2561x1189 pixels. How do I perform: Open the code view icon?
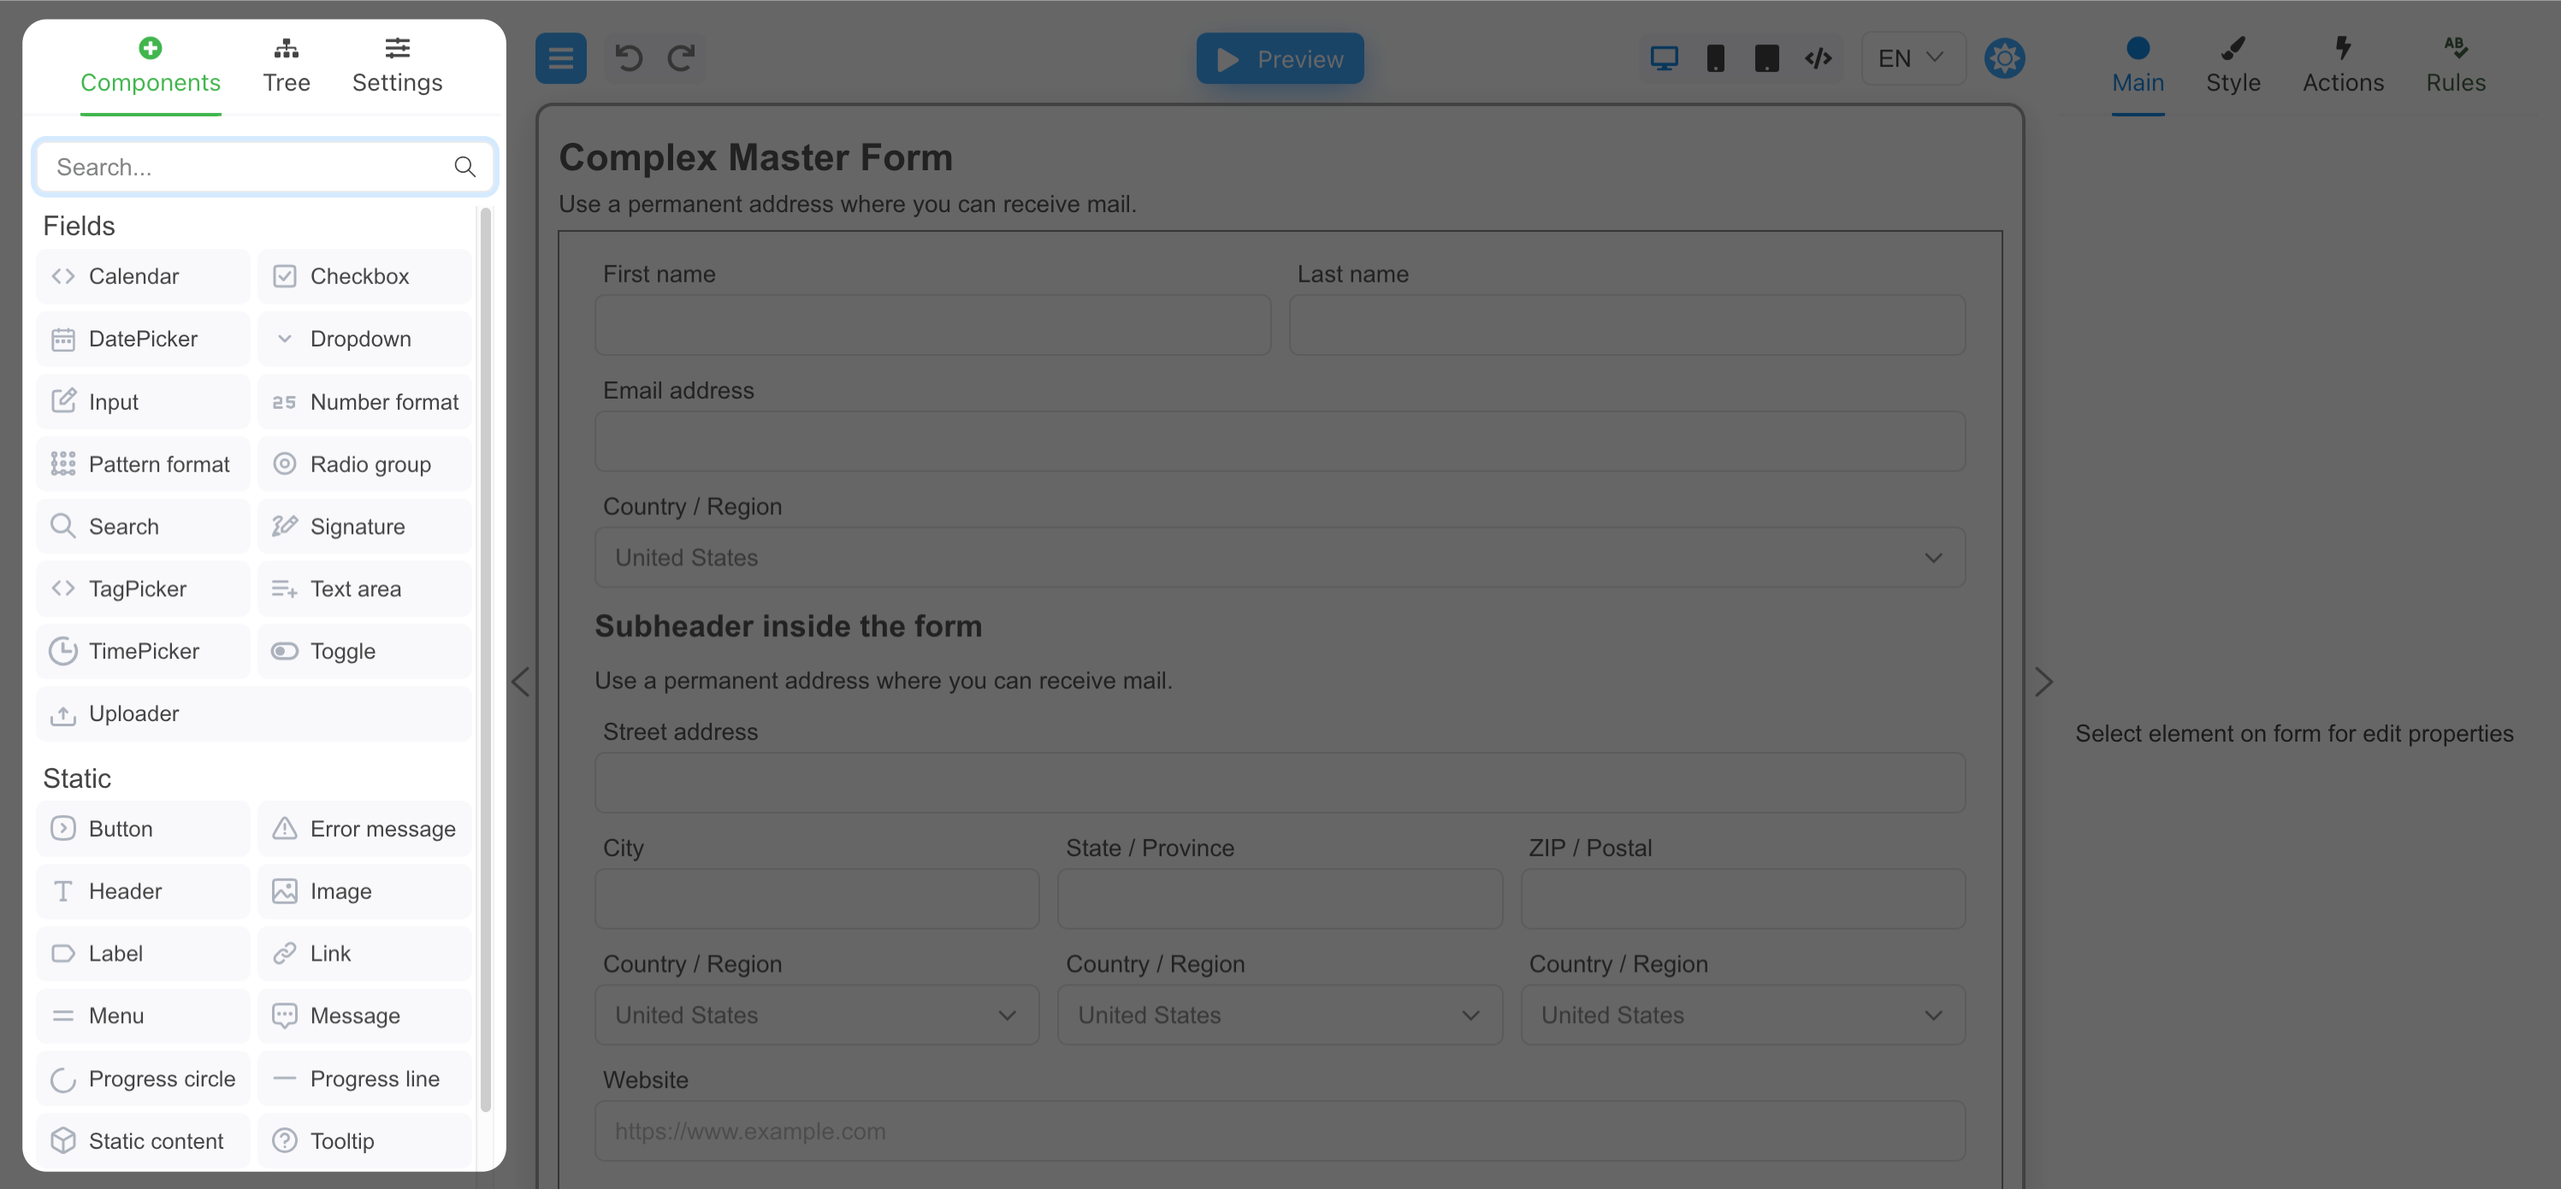pyautogui.click(x=1819, y=57)
